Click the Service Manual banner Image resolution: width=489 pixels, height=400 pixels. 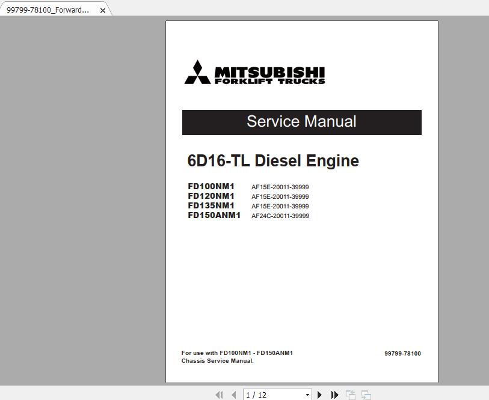point(301,121)
